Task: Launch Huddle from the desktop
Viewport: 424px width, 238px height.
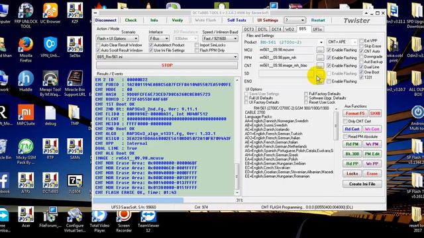Action: [26, 81]
